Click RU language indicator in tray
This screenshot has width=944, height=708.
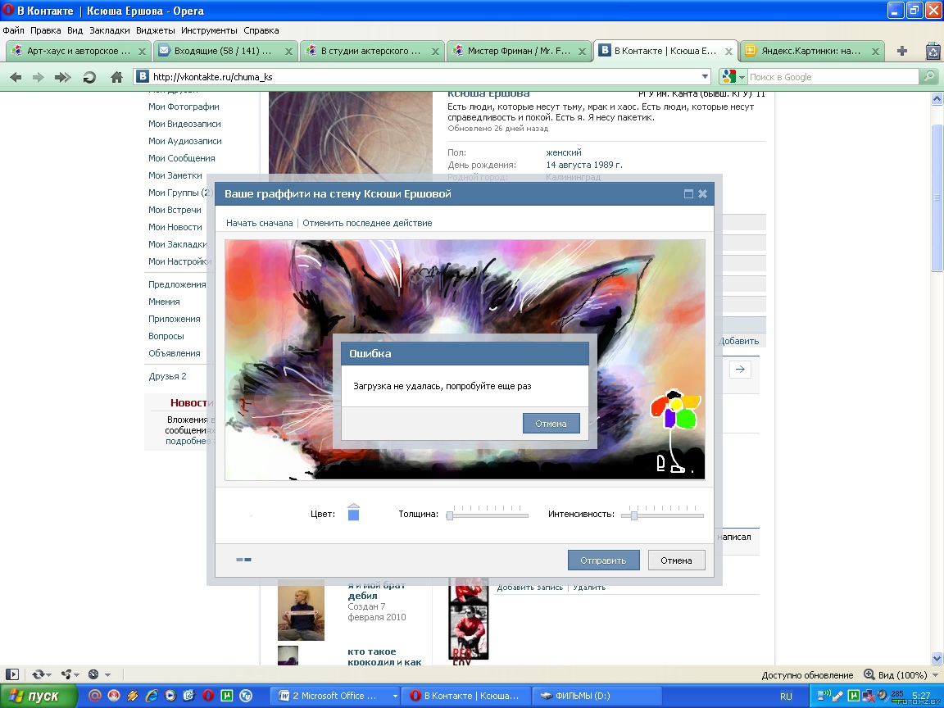point(787,696)
